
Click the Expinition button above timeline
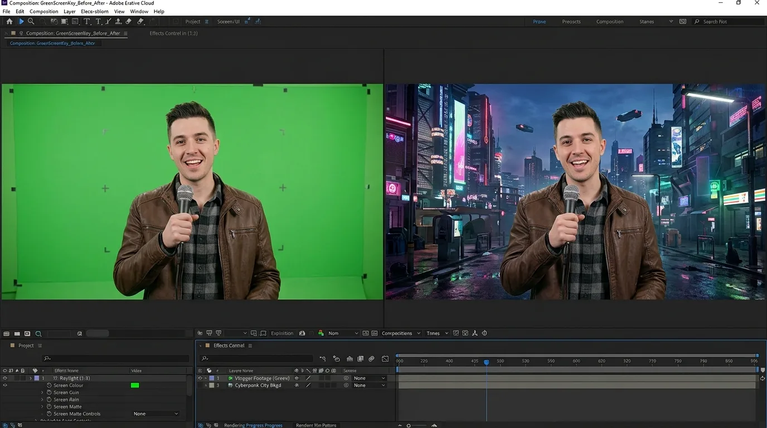(x=282, y=333)
